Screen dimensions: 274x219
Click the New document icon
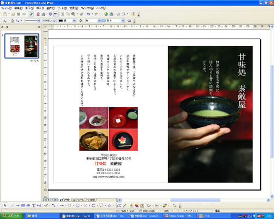point(5,14)
